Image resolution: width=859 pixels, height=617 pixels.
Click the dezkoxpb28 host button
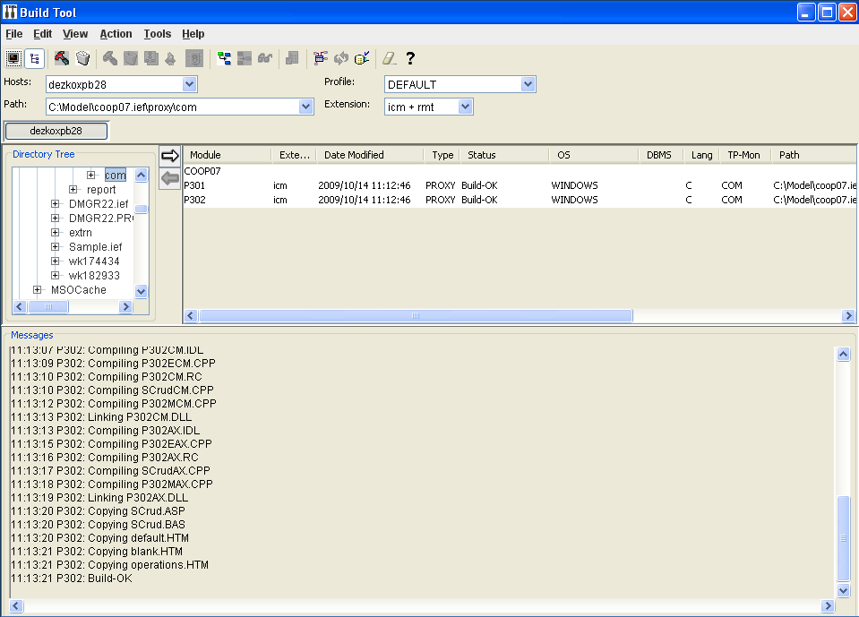[x=56, y=131]
